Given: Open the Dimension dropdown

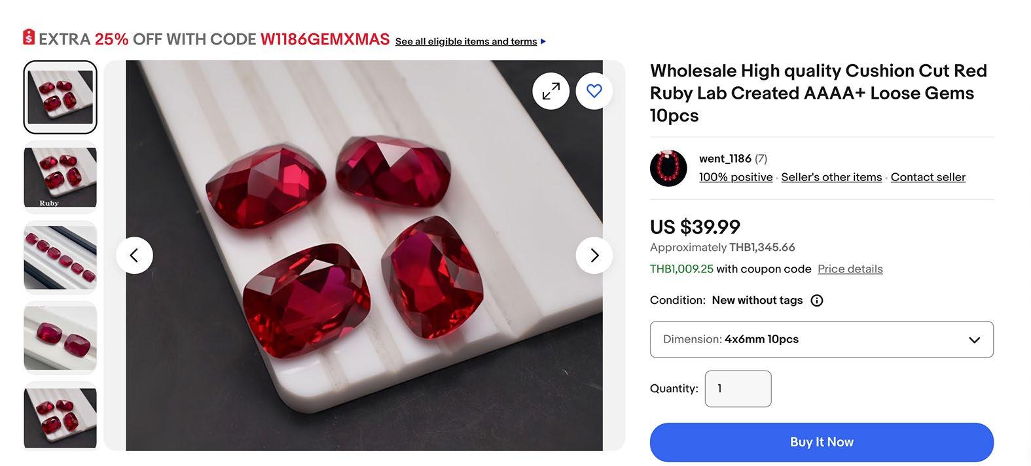Looking at the screenshot, I should tap(821, 339).
